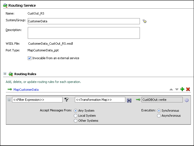
Task: Open the filter expression funnel icon
Action: pos(66,100)
